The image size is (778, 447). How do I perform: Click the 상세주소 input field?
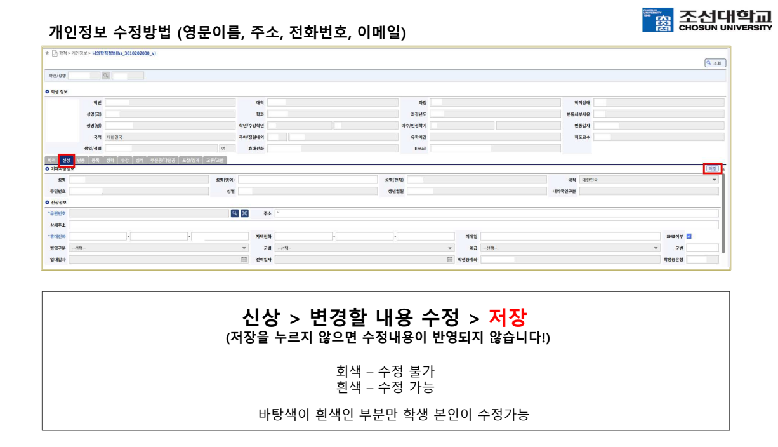point(394,225)
